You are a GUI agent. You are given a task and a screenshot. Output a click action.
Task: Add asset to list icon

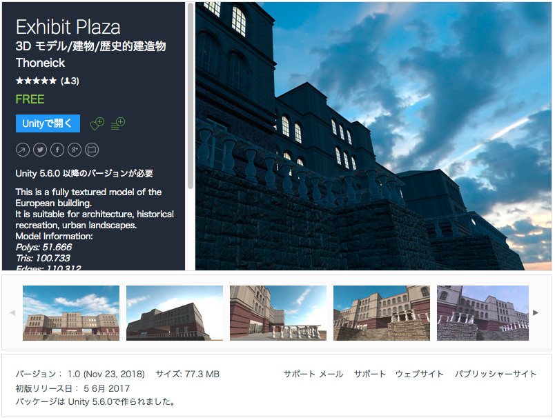pyautogui.click(x=118, y=123)
